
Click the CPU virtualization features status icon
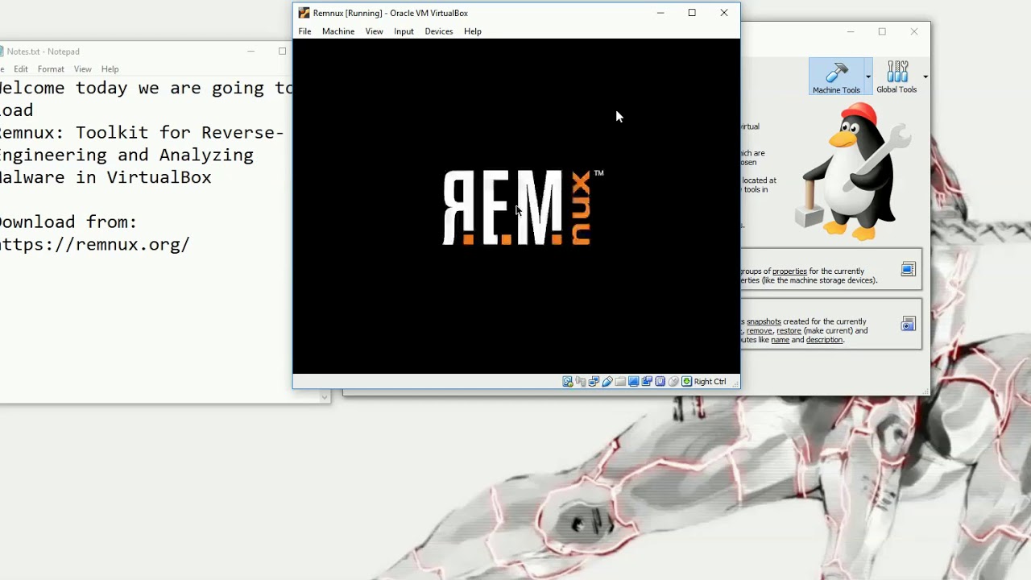pyautogui.click(x=660, y=382)
